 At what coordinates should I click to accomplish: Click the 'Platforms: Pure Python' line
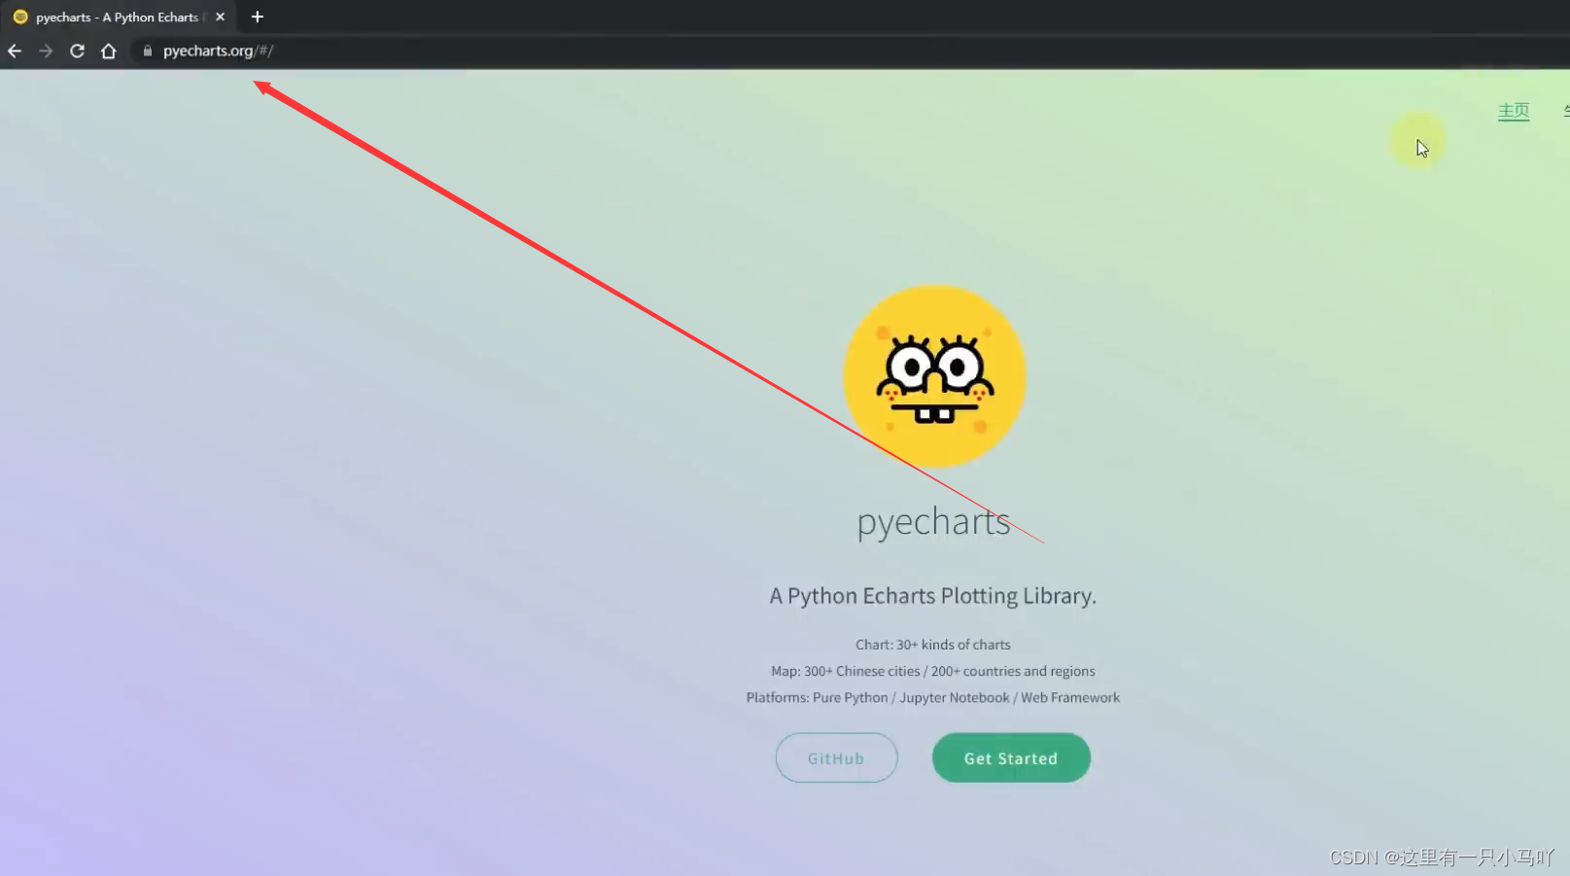coord(933,697)
